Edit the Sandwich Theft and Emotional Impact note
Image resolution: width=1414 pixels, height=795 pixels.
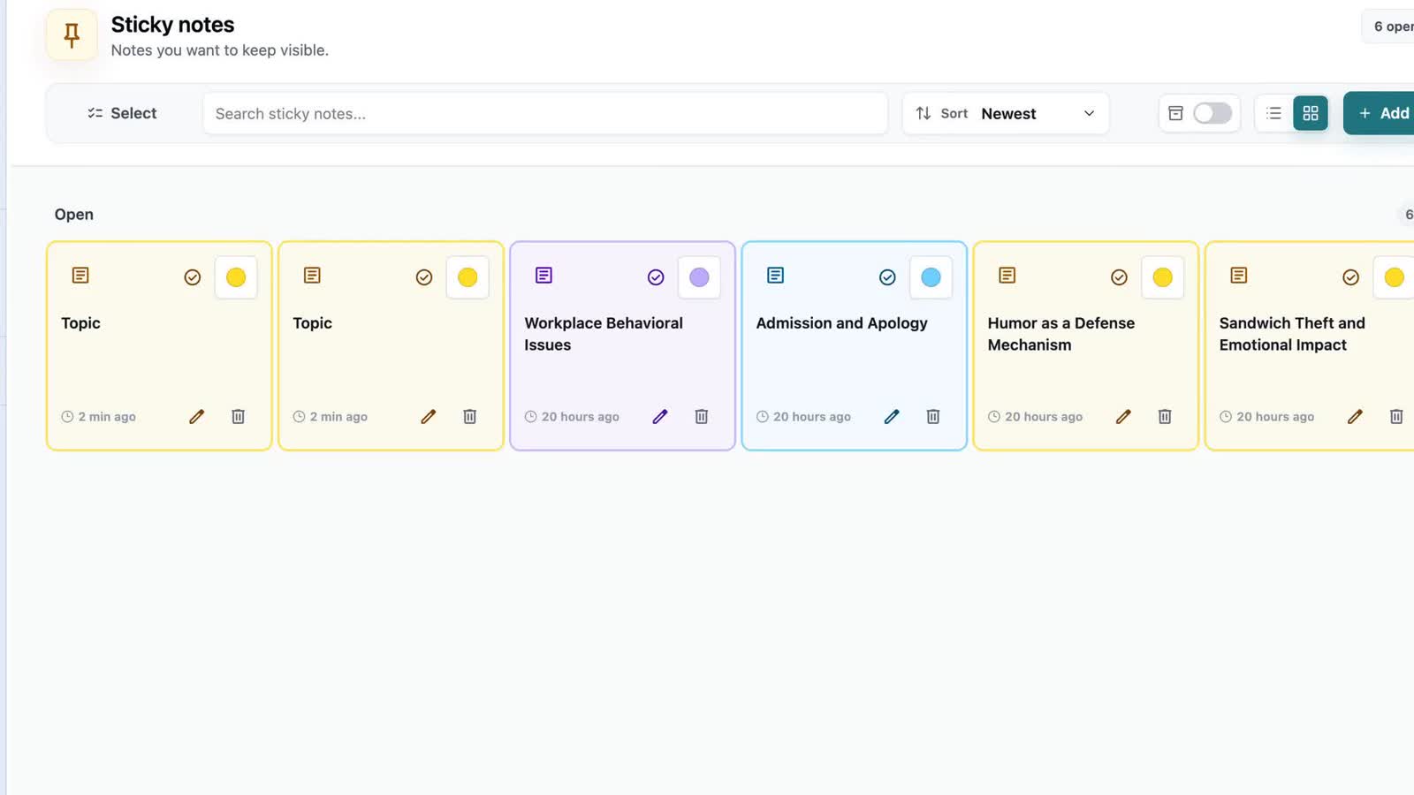tap(1355, 416)
